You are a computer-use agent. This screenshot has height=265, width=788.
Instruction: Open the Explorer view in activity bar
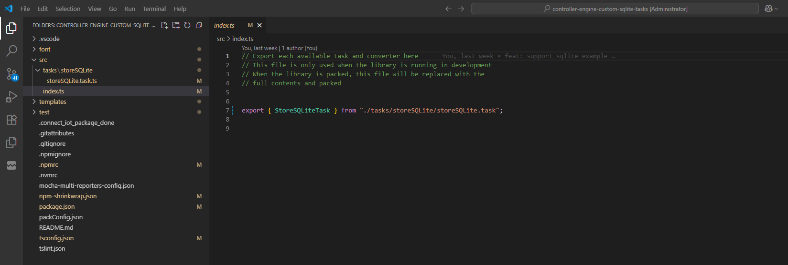11,28
